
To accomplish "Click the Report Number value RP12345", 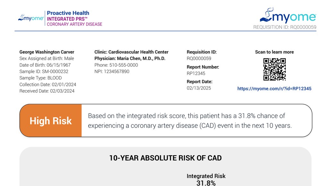I will pyautogui.click(x=196, y=73).
